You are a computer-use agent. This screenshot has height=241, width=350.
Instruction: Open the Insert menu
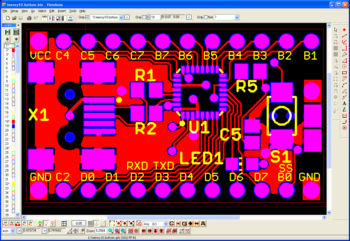62,11
